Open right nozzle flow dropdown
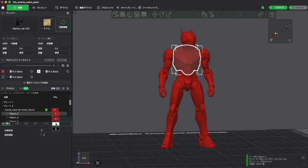This screenshot has width=308, height=168. coord(60,53)
